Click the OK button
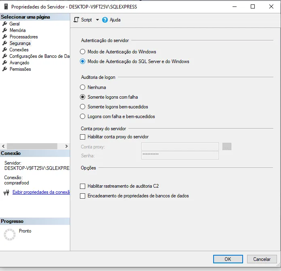 pos(228,259)
